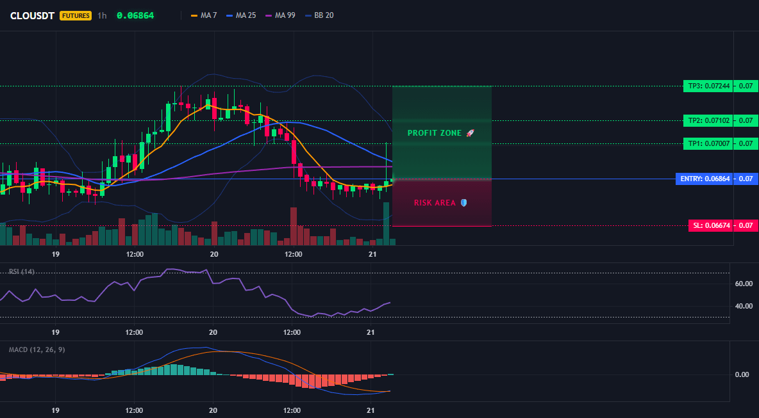This screenshot has width=759, height=418.
Task: Click the TP3: 0.07244 label
Action: [x=707, y=86]
